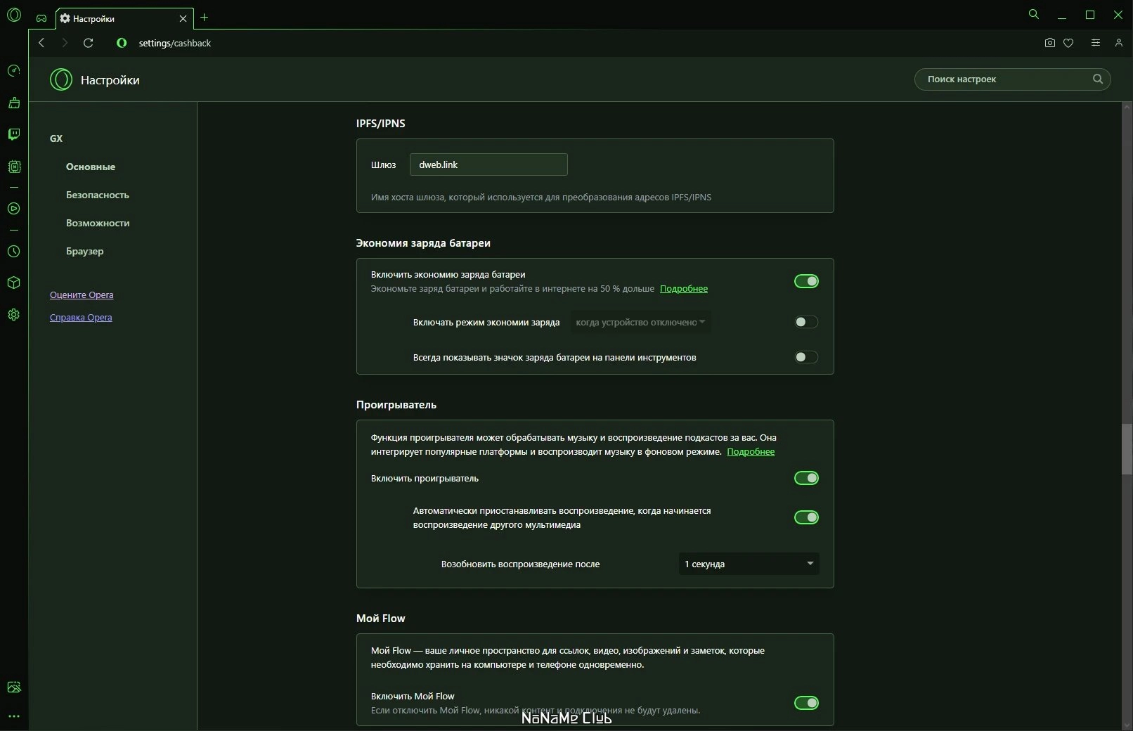Open the picture icon near the sidebar bottom

pyautogui.click(x=14, y=687)
